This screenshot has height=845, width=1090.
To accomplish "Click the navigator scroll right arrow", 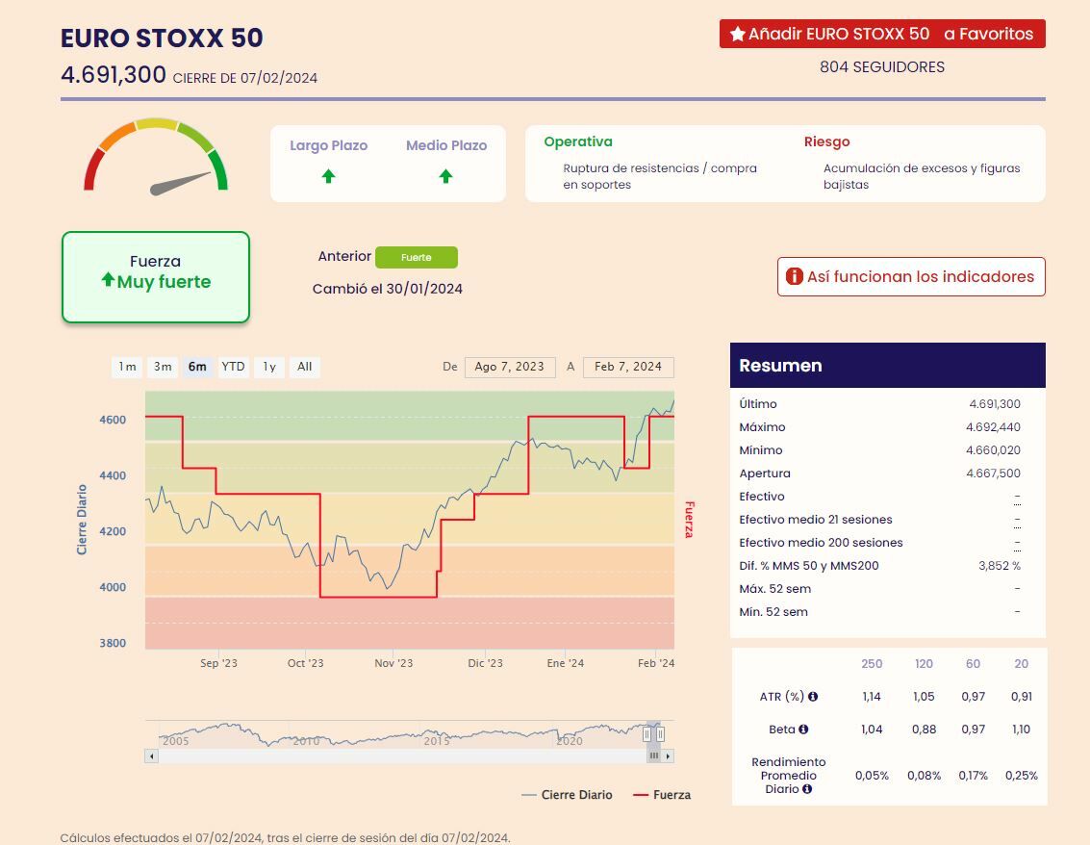I will [669, 756].
